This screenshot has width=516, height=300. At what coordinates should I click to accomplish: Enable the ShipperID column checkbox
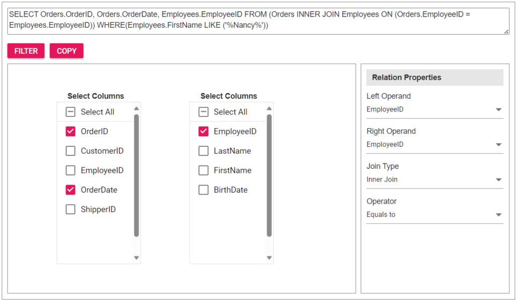71,209
